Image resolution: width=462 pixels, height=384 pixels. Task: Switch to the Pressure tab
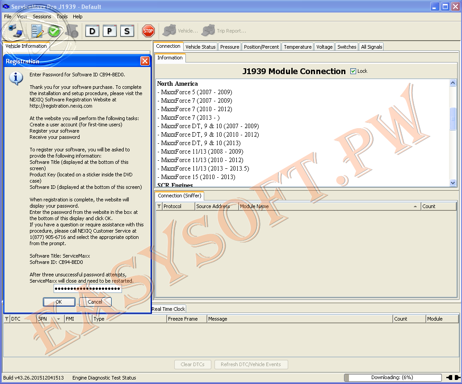click(x=230, y=47)
